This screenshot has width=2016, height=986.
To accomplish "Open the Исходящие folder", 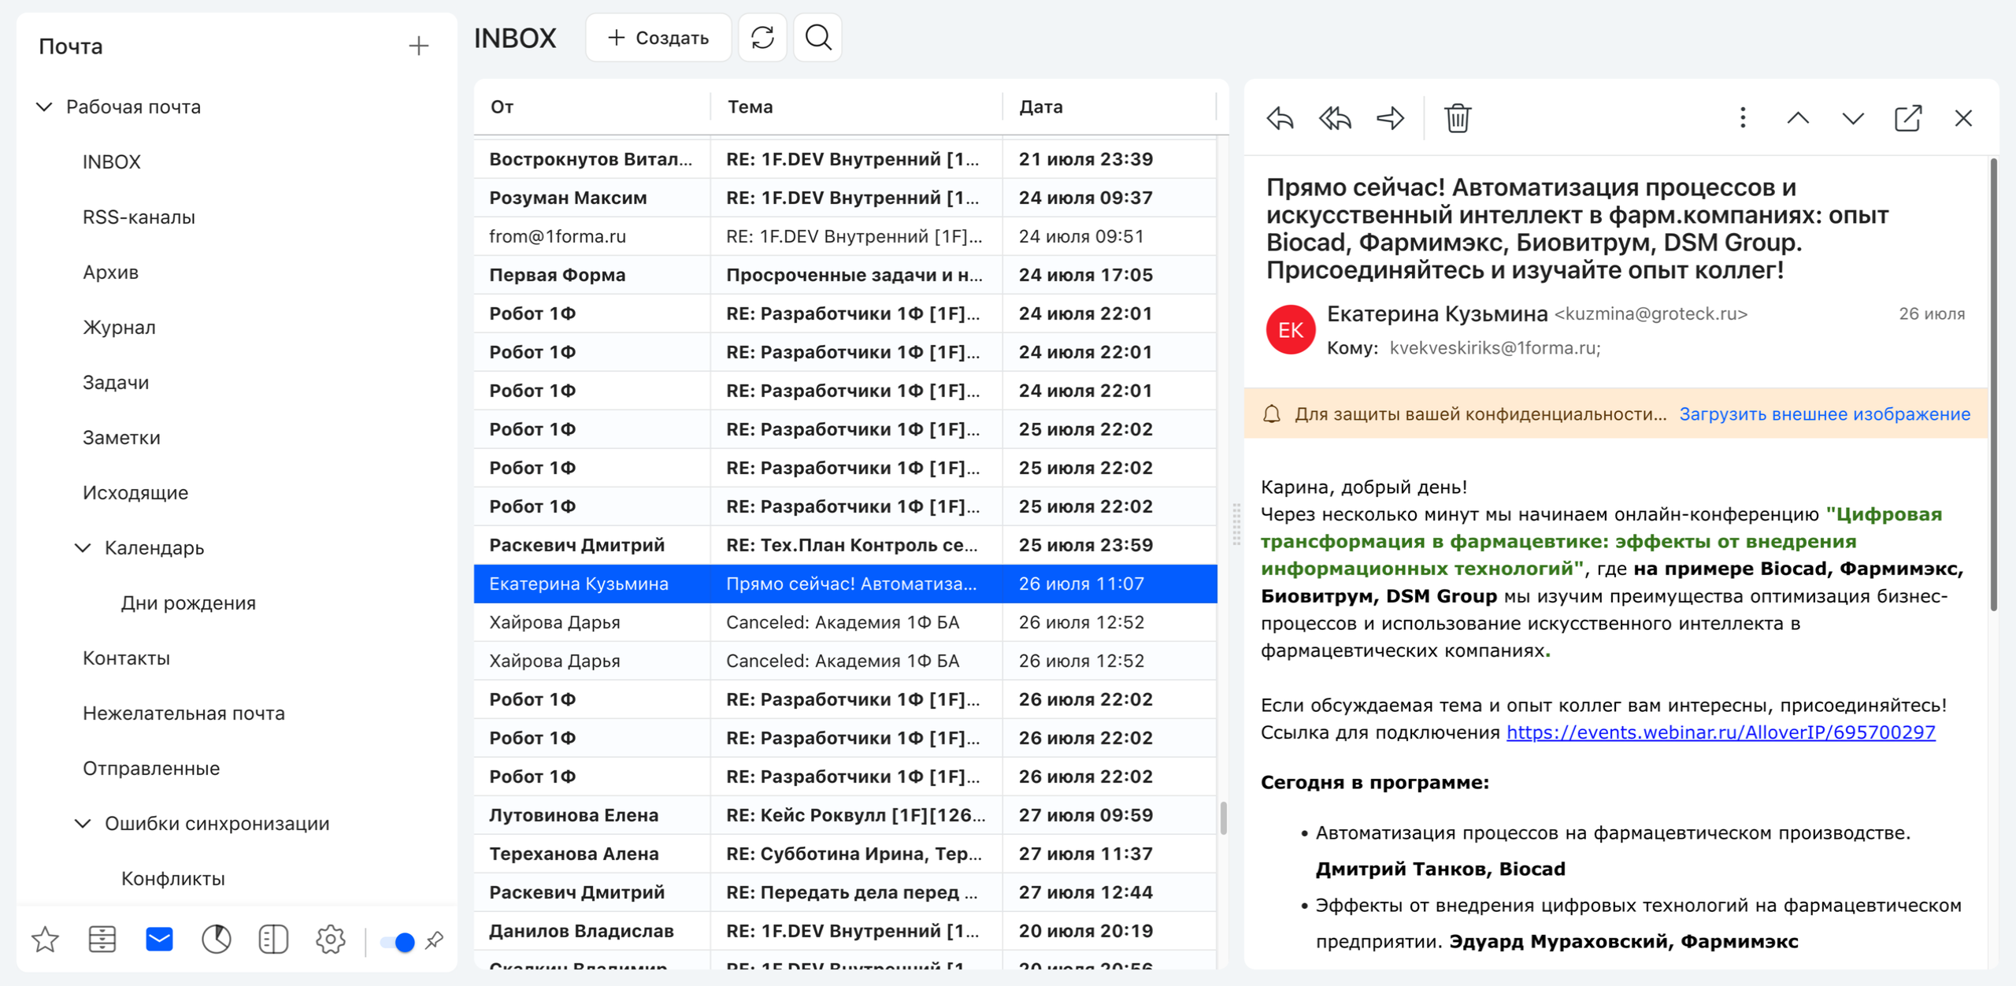I will [135, 492].
